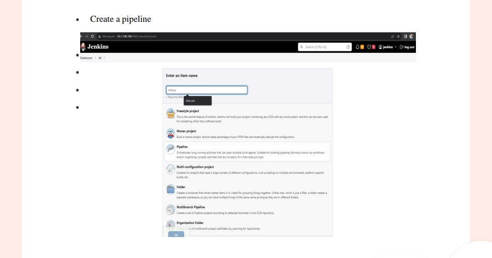The width and height of the screenshot is (492, 258).
Task: Select the Folder item type
Action: (x=247, y=192)
